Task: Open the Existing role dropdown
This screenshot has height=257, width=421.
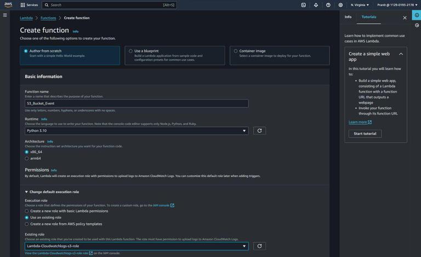Action: [x=136, y=246]
